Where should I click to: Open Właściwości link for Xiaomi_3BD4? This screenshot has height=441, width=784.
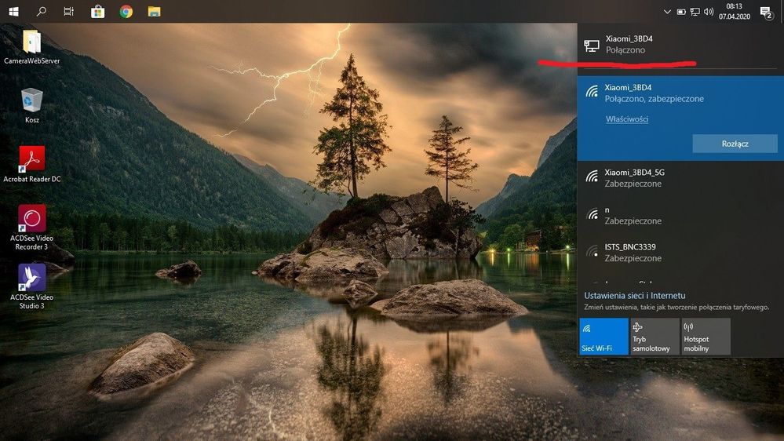[x=627, y=119]
